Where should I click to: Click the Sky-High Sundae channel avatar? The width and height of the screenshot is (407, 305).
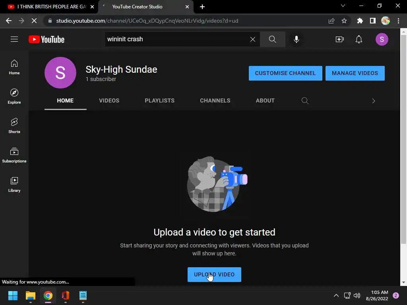tap(60, 73)
